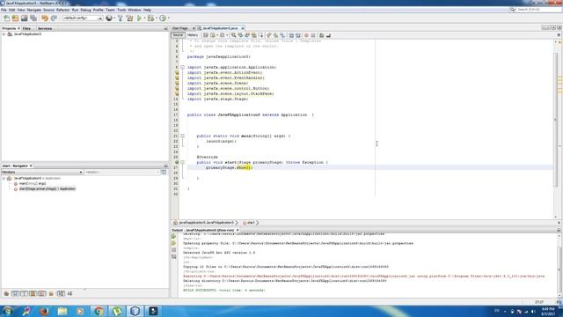Open the Refactor menu

point(62,10)
